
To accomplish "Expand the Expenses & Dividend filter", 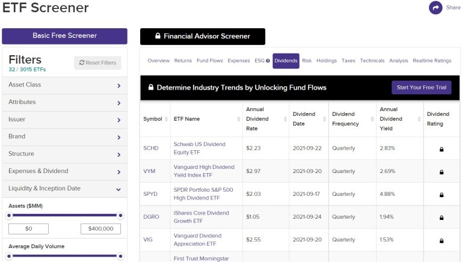I will tap(64, 172).
